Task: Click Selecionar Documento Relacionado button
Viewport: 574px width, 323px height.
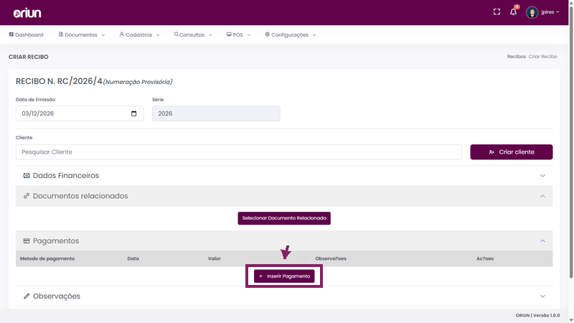Action: click(284, 218)
